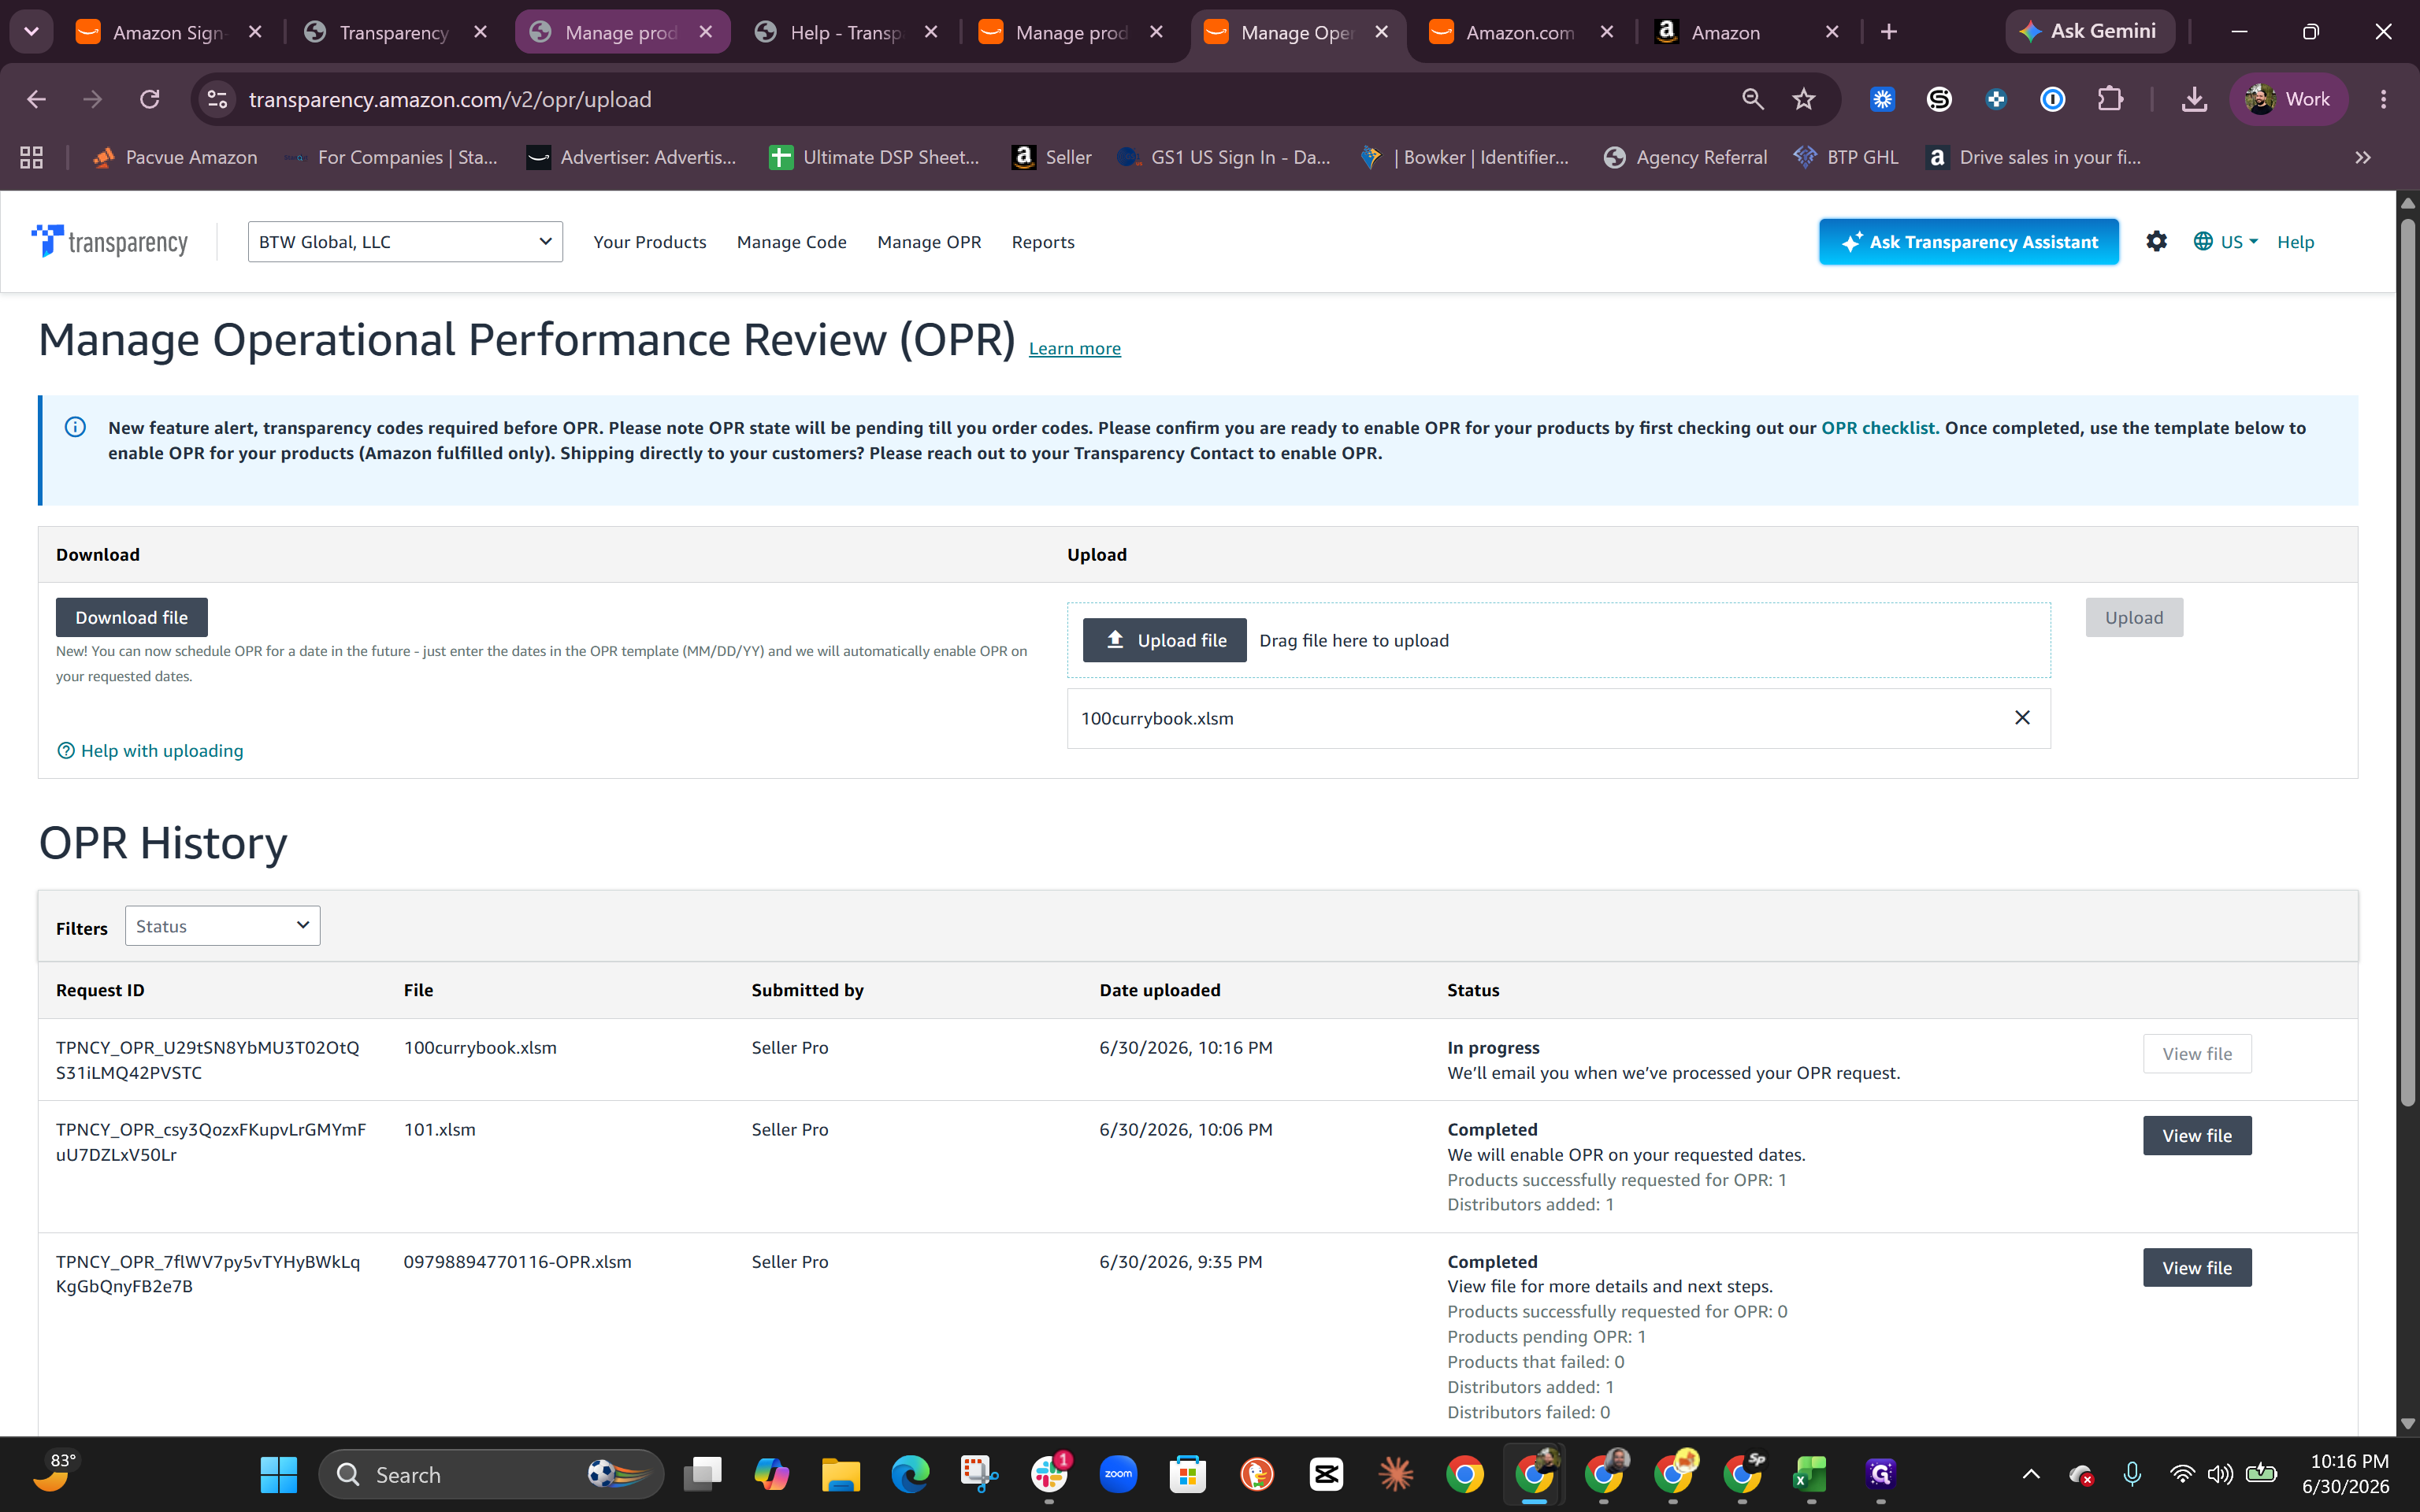Show hidden system tray icons

pyautogui.click(x=2031, y=1474)
